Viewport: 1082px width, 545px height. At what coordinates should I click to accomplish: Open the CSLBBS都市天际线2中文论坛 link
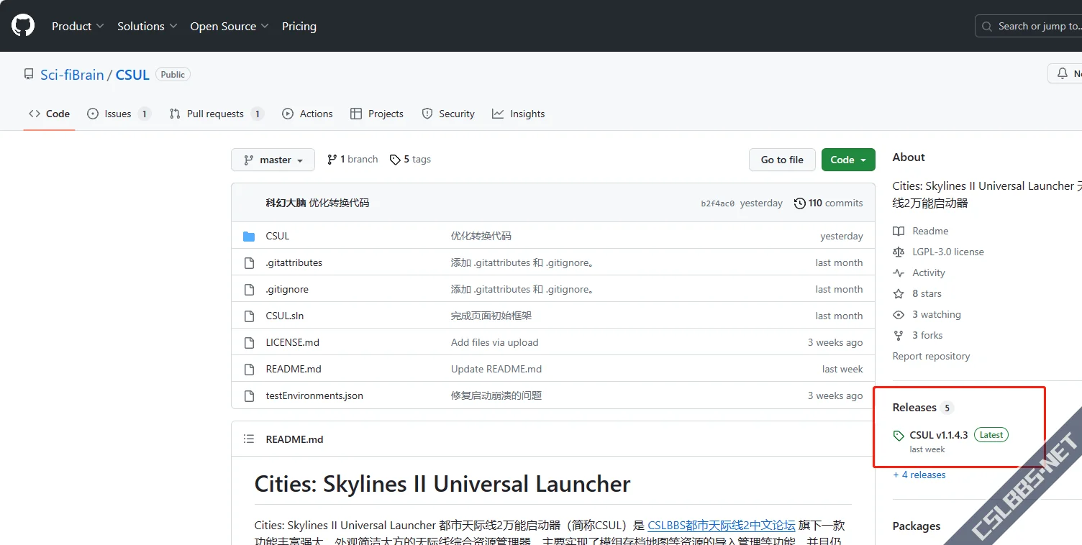(x=722, y=525)
